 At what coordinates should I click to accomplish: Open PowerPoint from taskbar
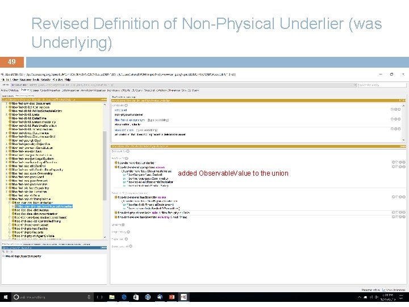click(x=172, y=297)
